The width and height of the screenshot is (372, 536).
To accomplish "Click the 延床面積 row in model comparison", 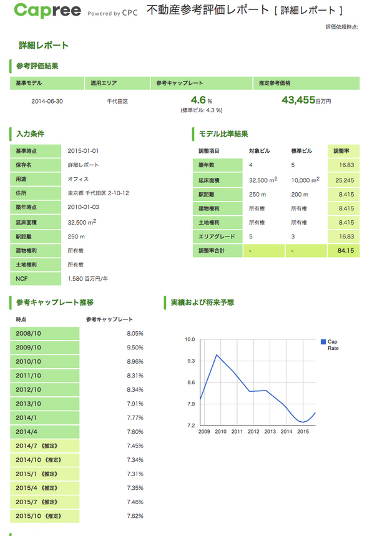I will pos(277,180).
